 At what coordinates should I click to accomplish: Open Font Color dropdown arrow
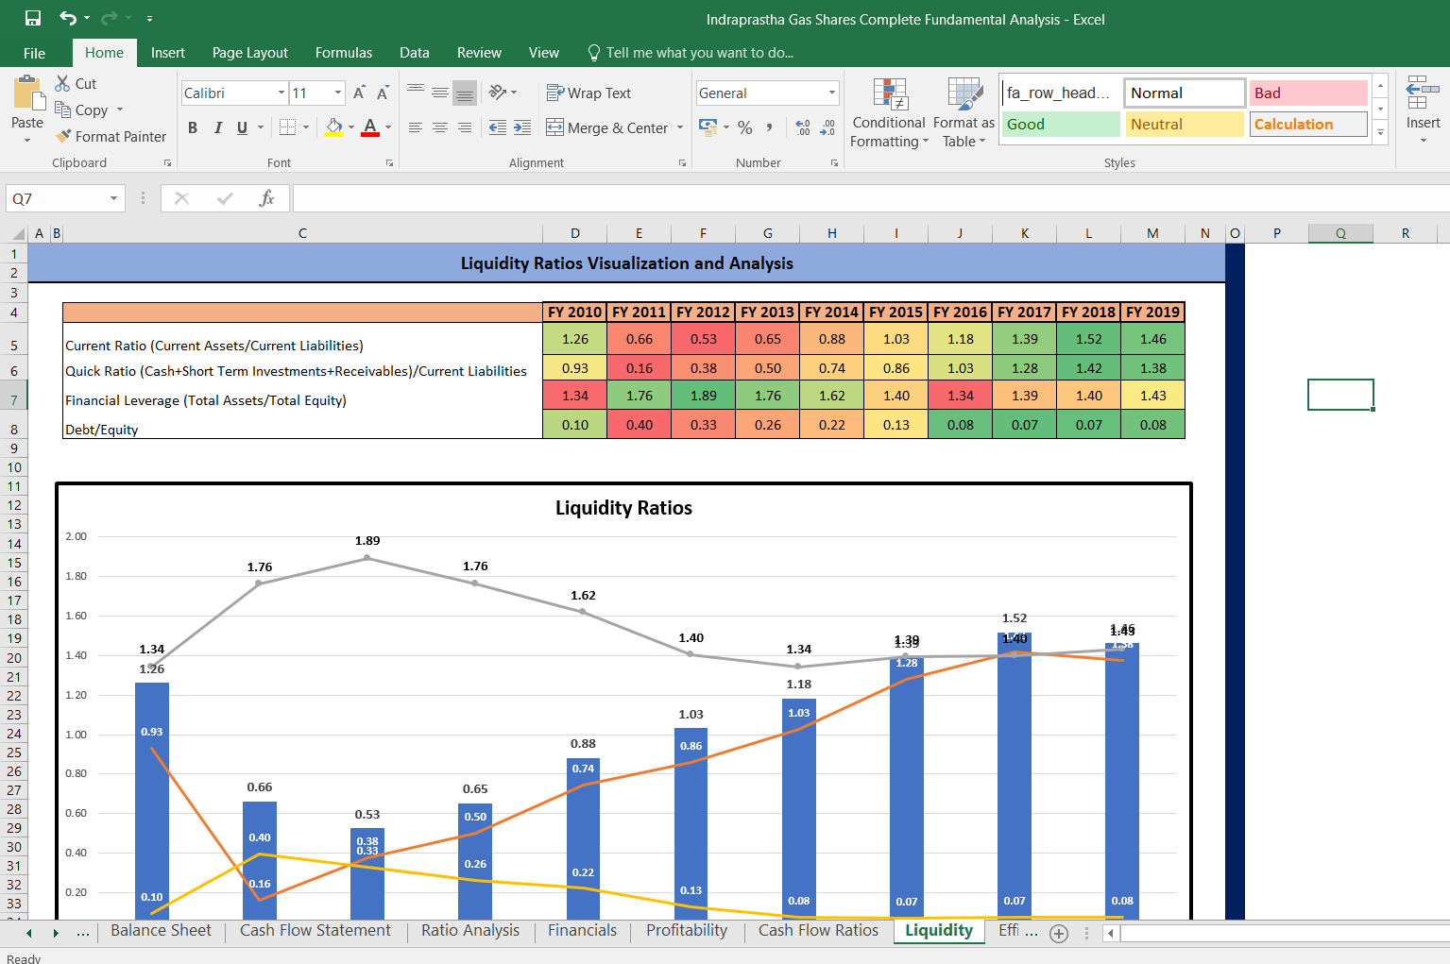388,127
